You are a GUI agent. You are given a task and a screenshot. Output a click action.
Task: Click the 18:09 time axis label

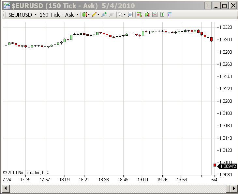(x=65, y=180)
